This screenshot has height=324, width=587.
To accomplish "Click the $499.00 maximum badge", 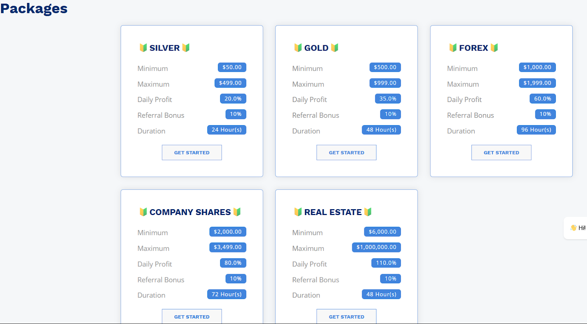I will [230, 83].
